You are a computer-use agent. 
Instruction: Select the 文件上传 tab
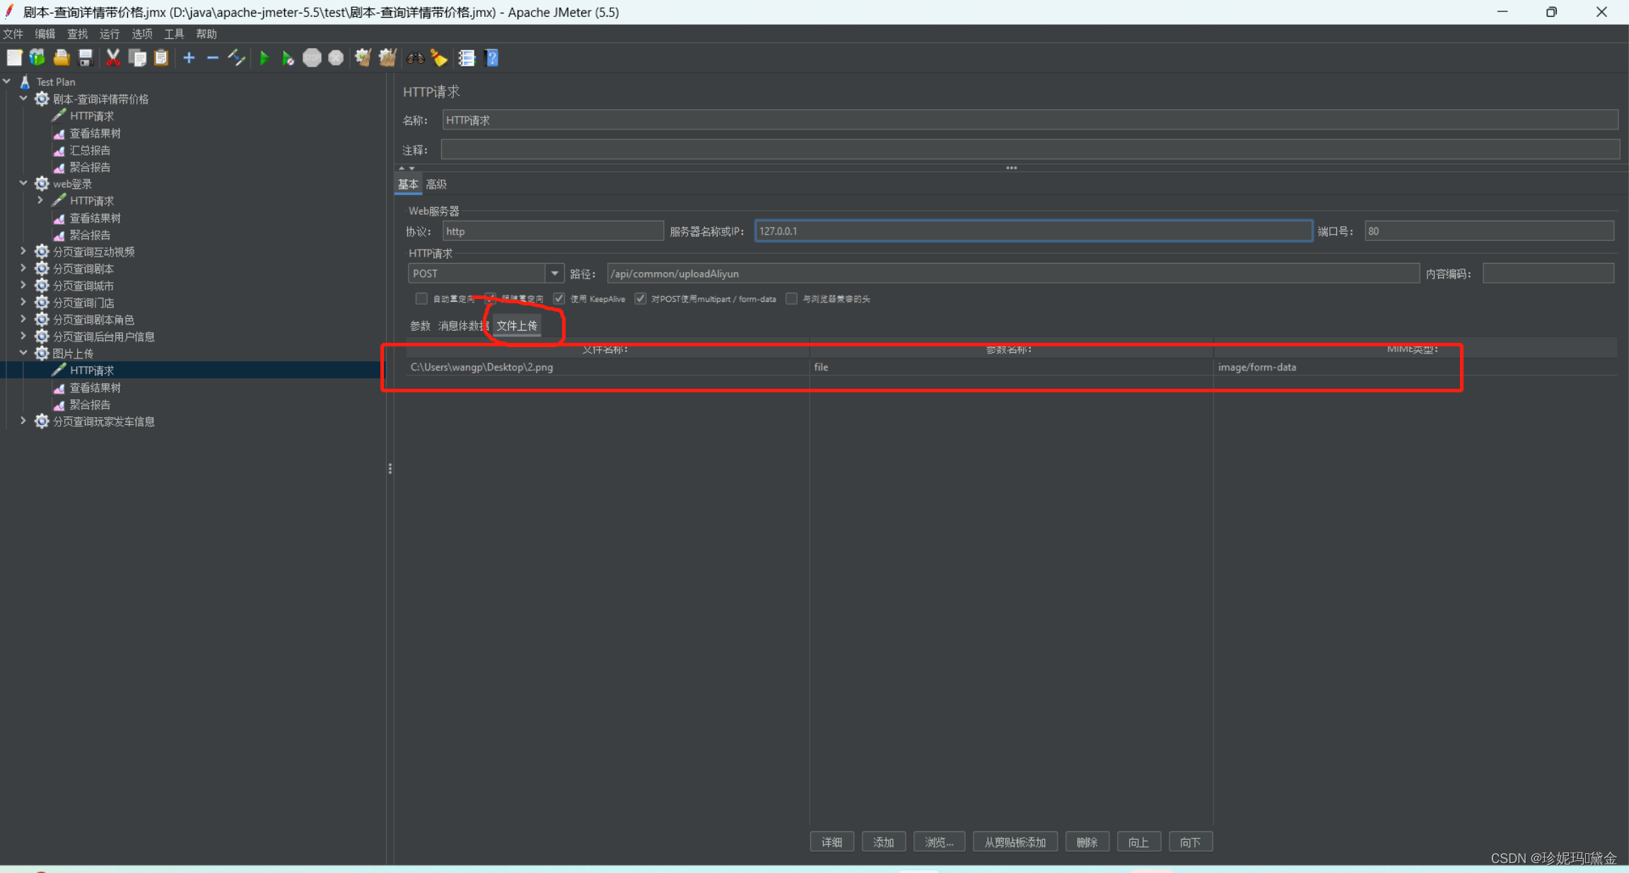(x=517, y=326)
